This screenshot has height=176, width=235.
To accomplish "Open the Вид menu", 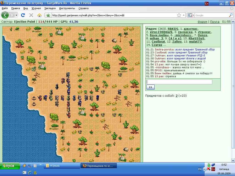I will 26,8.
